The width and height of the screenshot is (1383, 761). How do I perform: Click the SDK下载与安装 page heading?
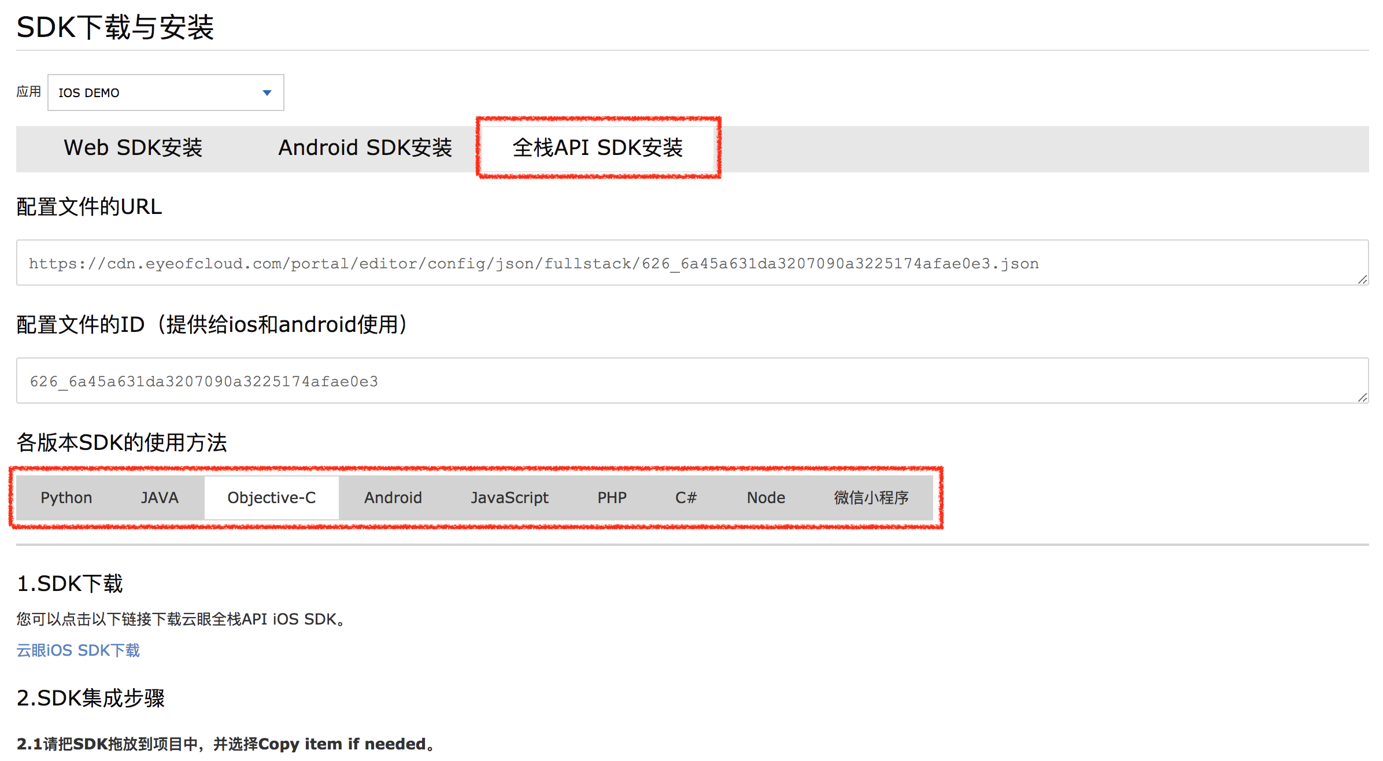pos(115,27)
